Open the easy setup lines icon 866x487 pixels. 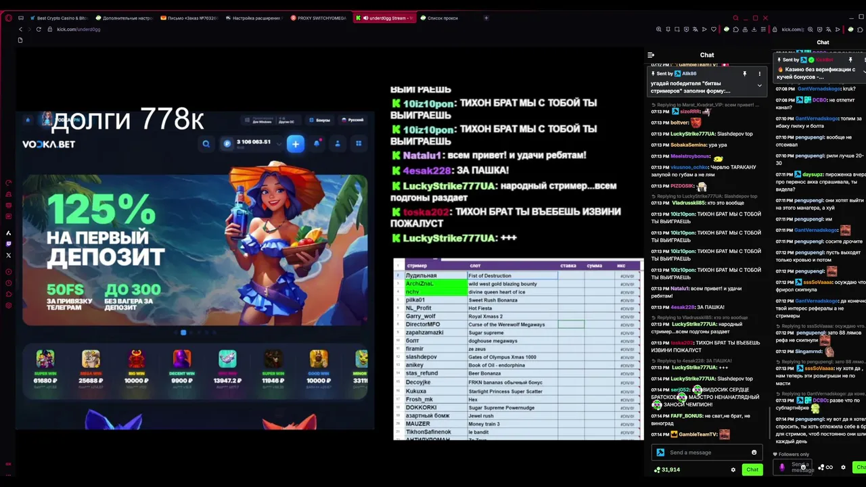tap(763, 29)
